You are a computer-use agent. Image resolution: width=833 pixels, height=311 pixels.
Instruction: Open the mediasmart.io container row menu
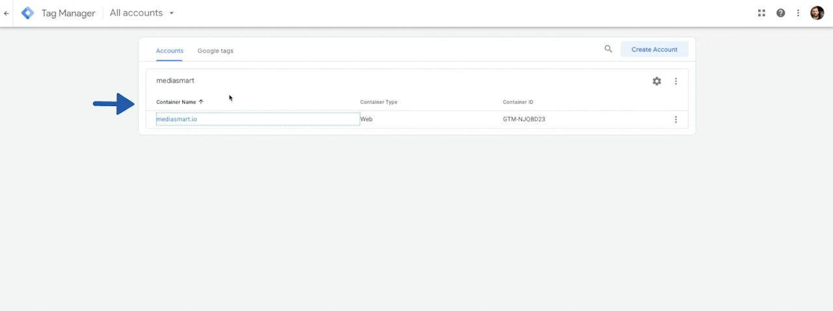pyautogui.click(x=676, y=120)
